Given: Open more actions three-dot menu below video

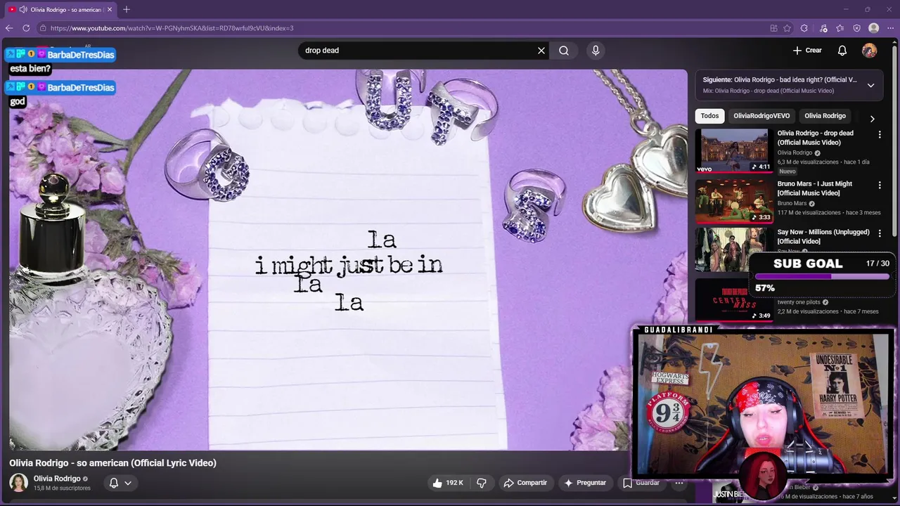Looking at the screenshot, I should point(679,483).
